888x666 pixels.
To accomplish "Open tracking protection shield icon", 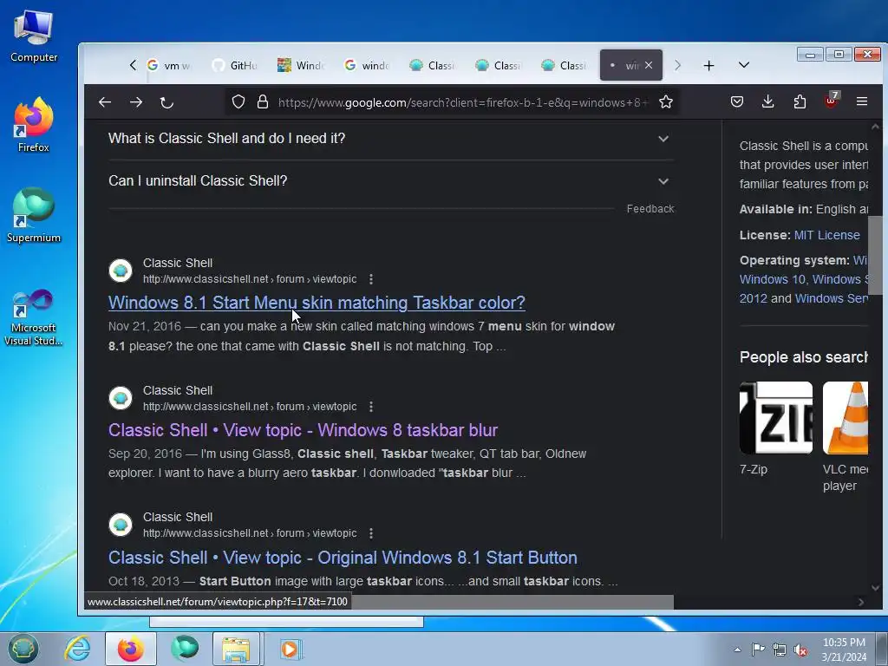I will 238,102.
